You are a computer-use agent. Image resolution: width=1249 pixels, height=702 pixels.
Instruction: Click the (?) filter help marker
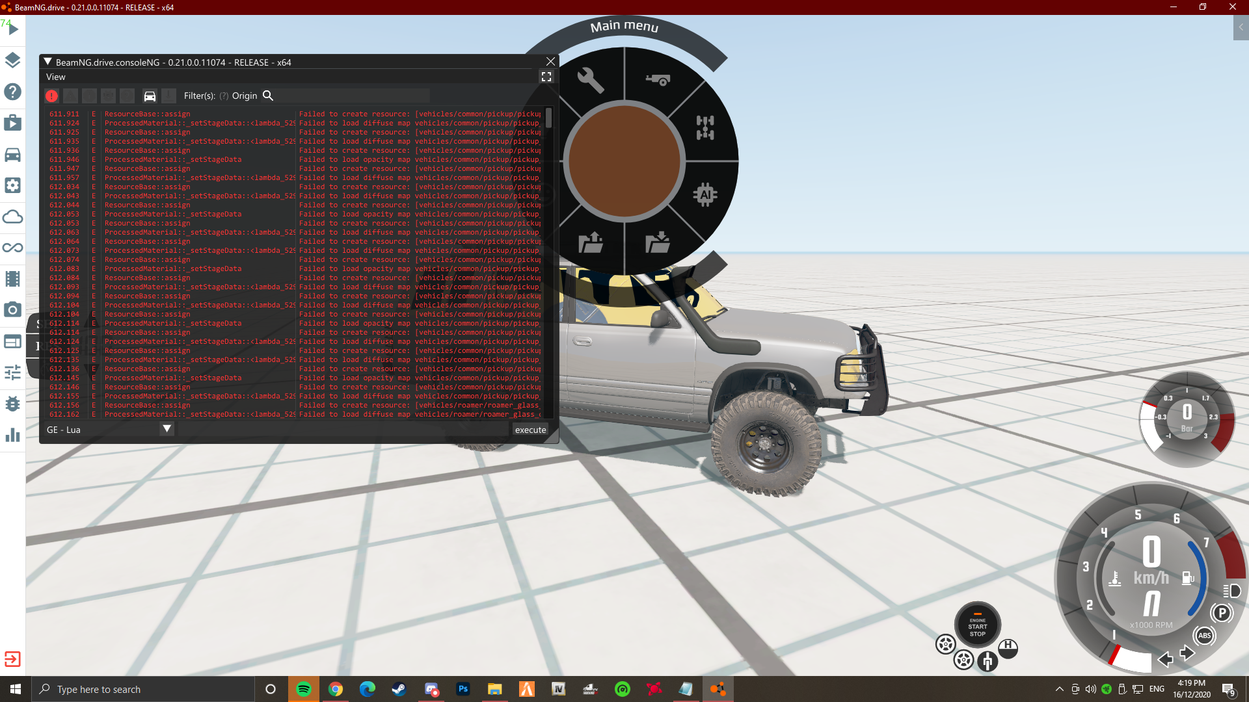224,96
